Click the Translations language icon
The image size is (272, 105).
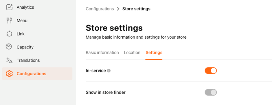point(9,60)
